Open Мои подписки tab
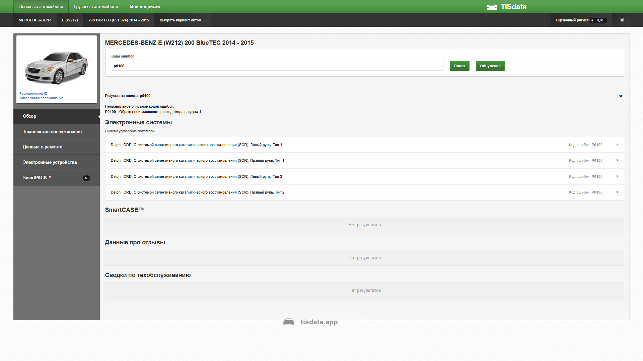The image size is (643, 361). tap(145, 7)
